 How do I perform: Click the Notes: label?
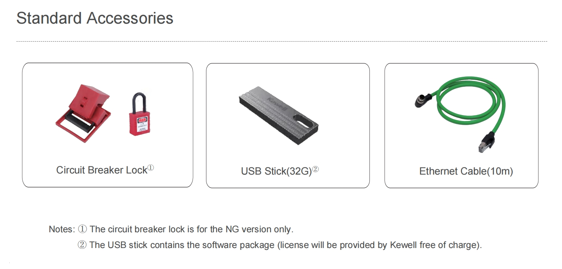coord(62,229)
